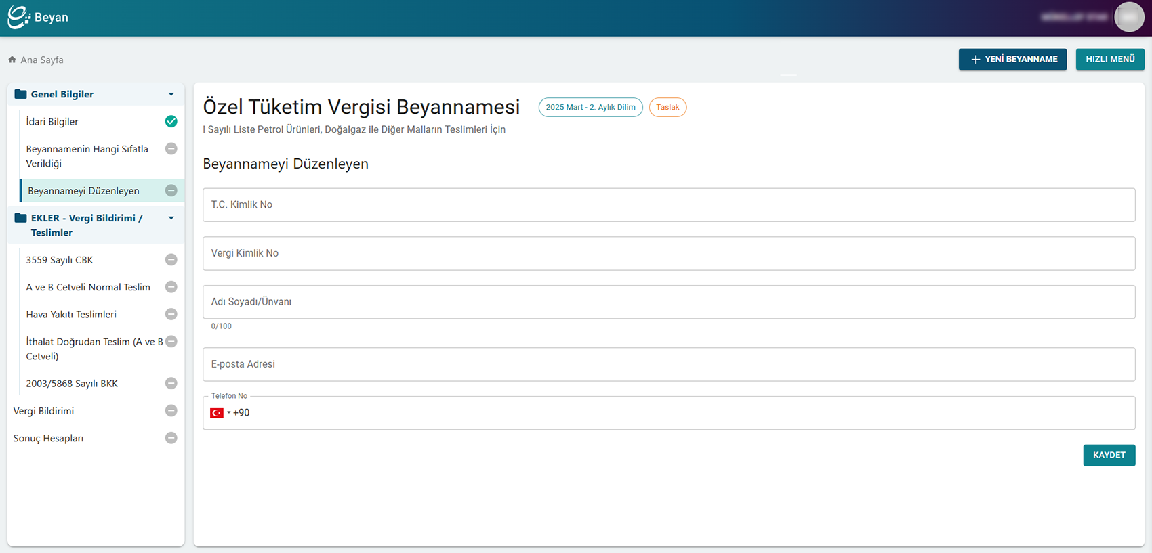The width and height of the screenshot is (1152, 553).
Task: Click the home icon beside Ana Sayfa
Action: tap(12, 60)
